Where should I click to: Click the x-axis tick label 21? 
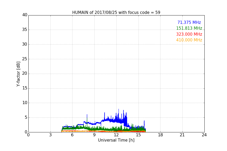(182, 135)
